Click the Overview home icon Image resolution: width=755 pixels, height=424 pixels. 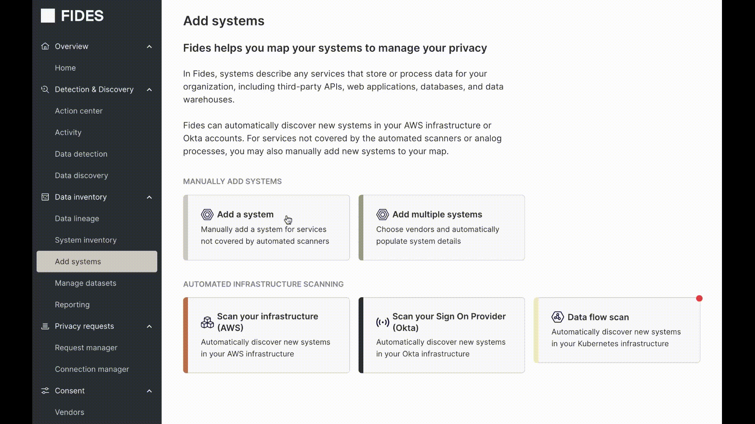[x=45, y=46]
